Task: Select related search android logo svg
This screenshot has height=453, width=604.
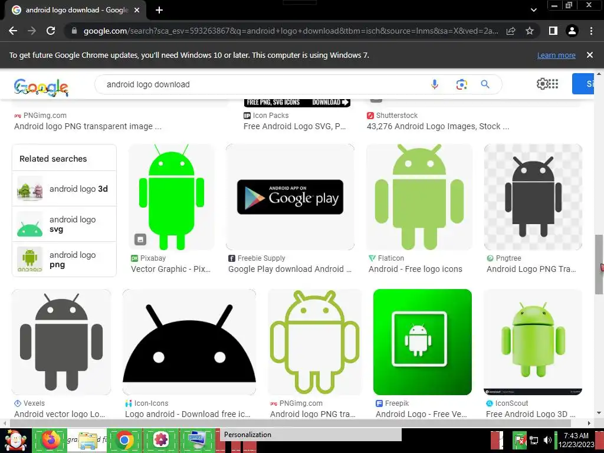Action: pos(64,224)
